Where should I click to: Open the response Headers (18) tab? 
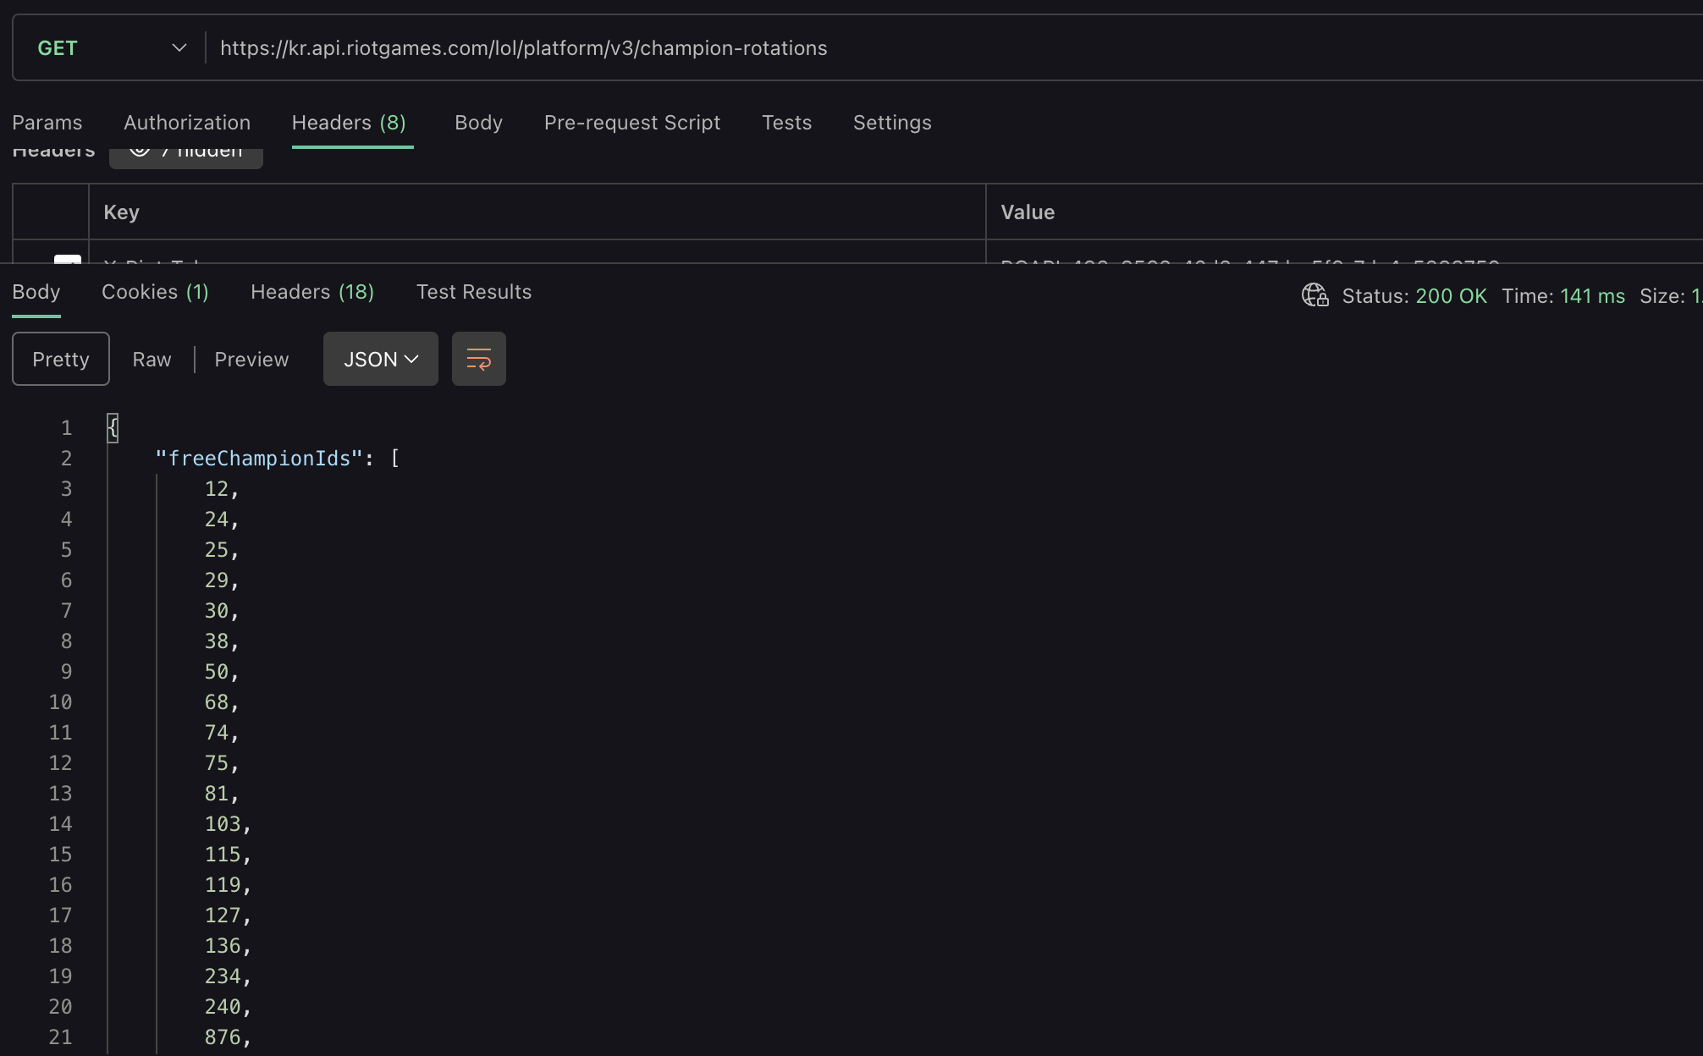point(311,292)
